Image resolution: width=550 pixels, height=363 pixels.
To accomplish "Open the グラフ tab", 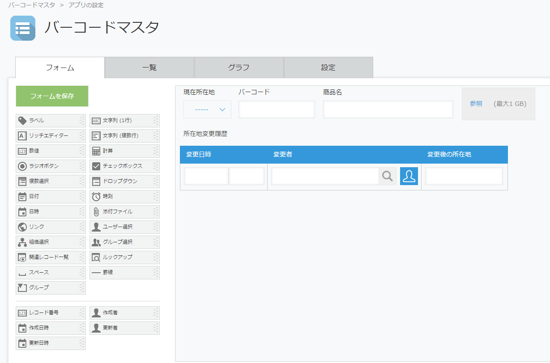I will click(239, 68).
